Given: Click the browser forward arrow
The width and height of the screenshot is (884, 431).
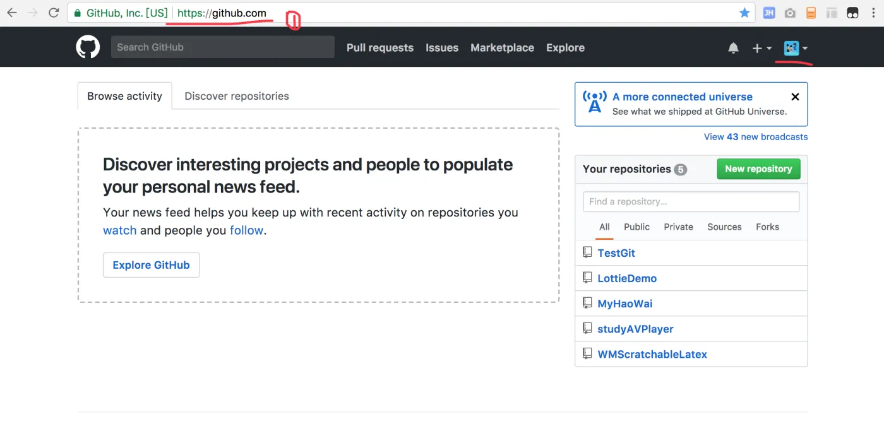Looking at the screenshot, I should coord(33,13).
